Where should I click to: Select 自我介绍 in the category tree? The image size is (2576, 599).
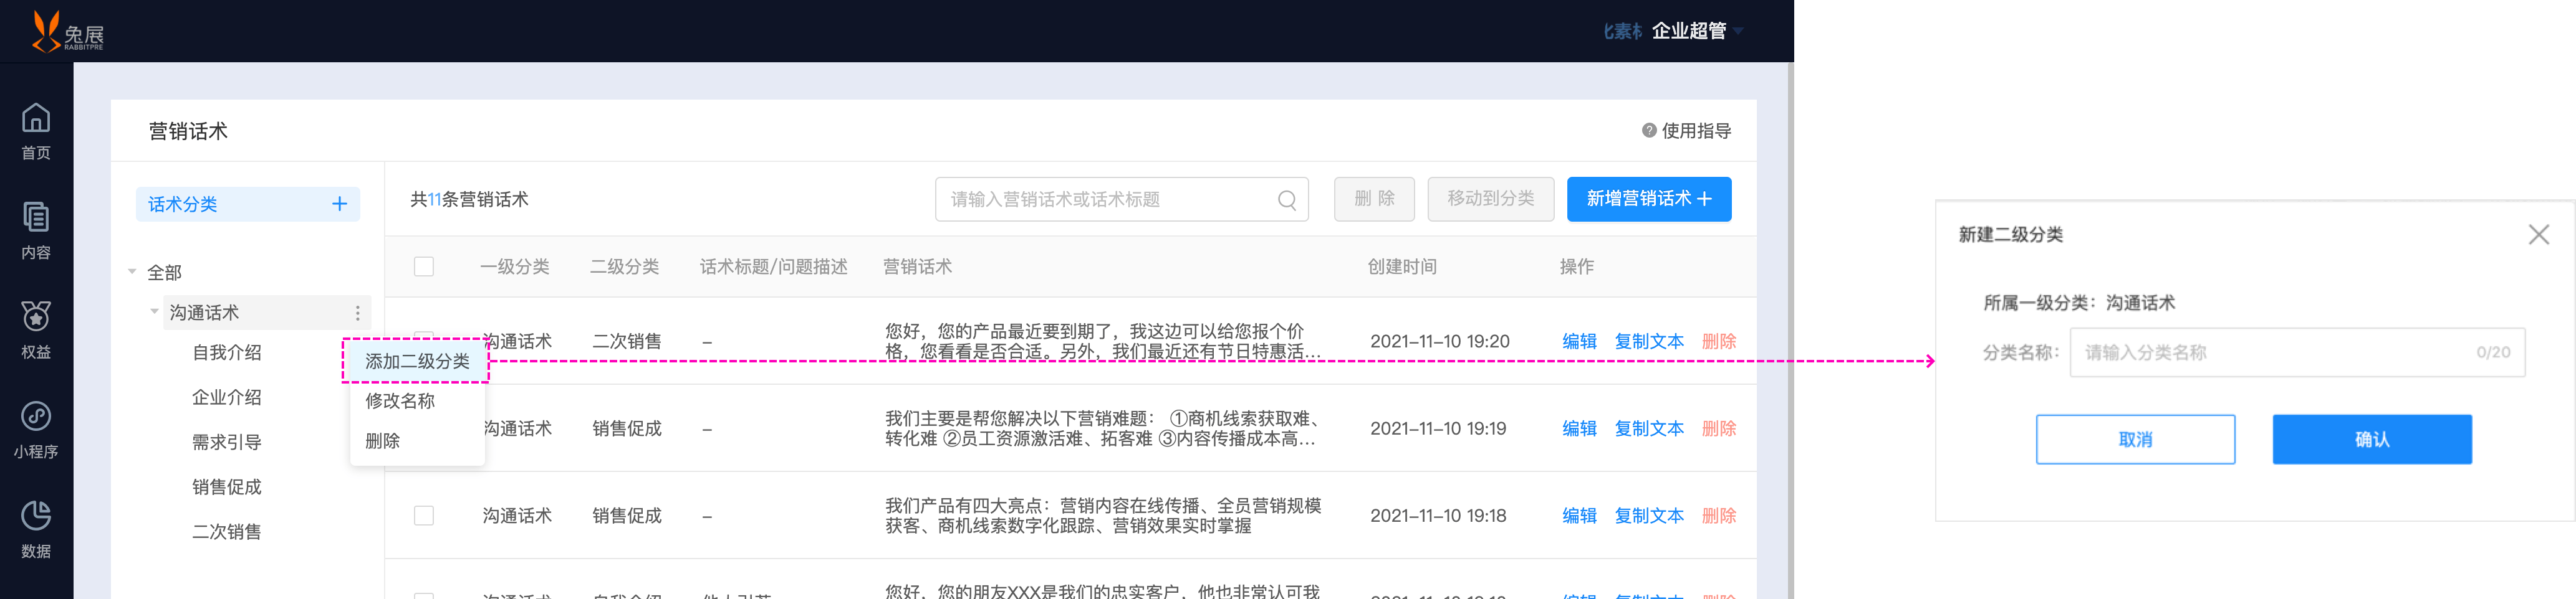click(x=227, y=352)
